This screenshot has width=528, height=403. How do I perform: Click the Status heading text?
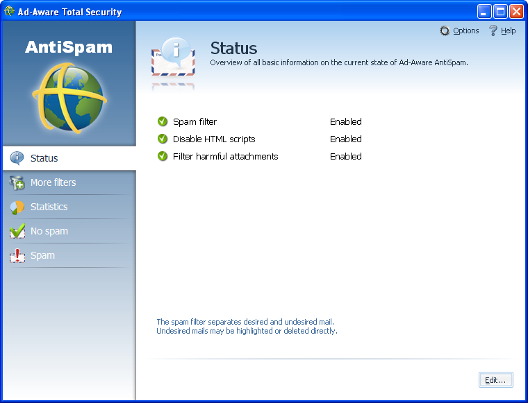pyautogui.click(x=233, y=48)
